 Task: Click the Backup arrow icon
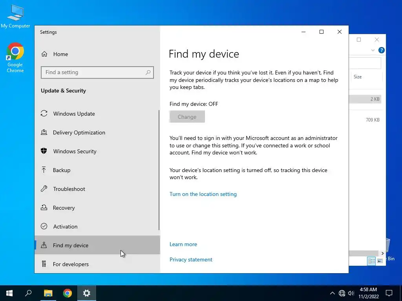pyautogui.click(x=44, y=170)
